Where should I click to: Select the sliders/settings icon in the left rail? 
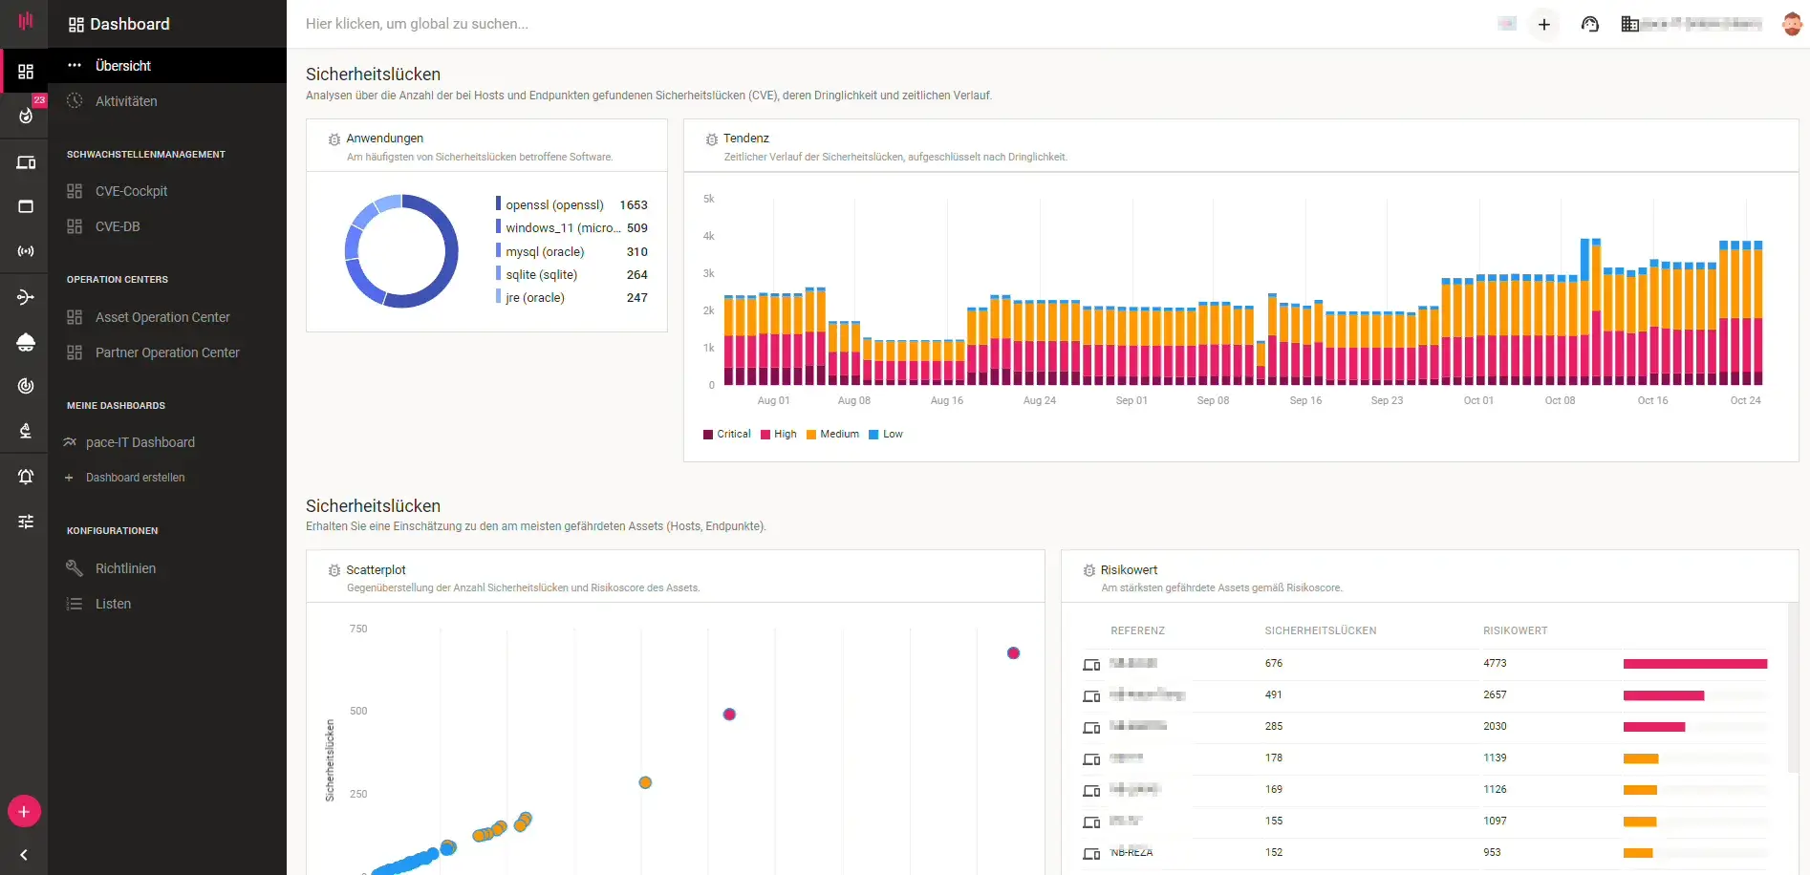coord(26,521)
